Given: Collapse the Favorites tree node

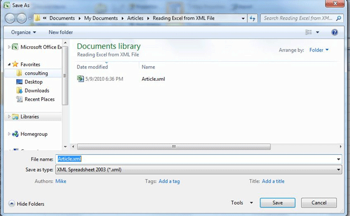Looking at the screenshot, I should 9,65.
